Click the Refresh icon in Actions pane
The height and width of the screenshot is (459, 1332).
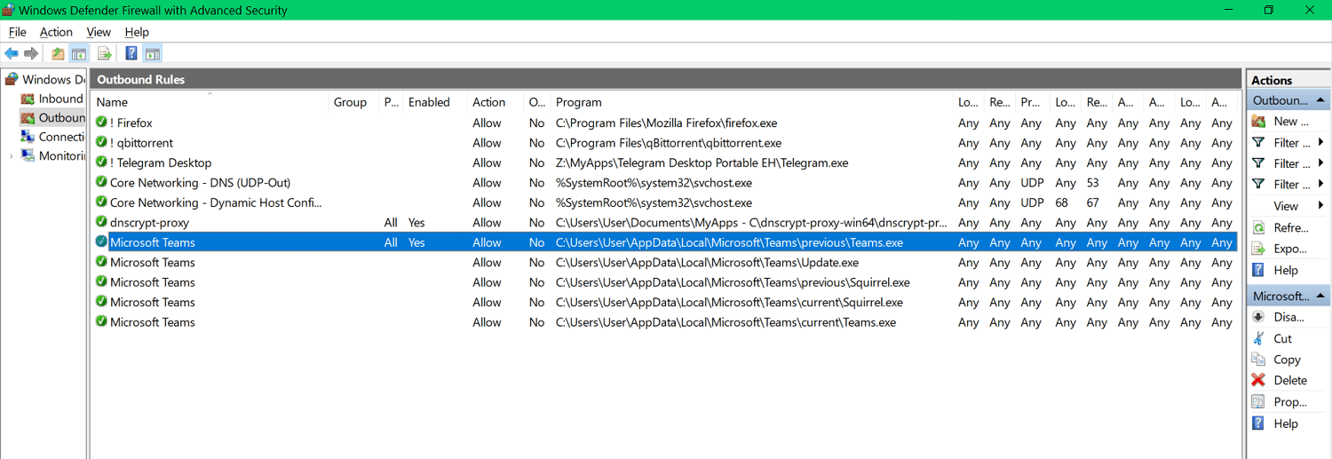pyautogui.click(x=1258, y=227)
